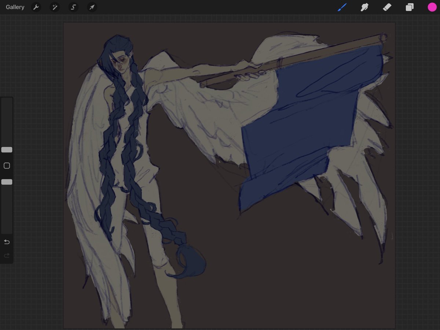Redo the action with lower arrow
This screenshot has width=440, height=330.
tap(7, 256)
